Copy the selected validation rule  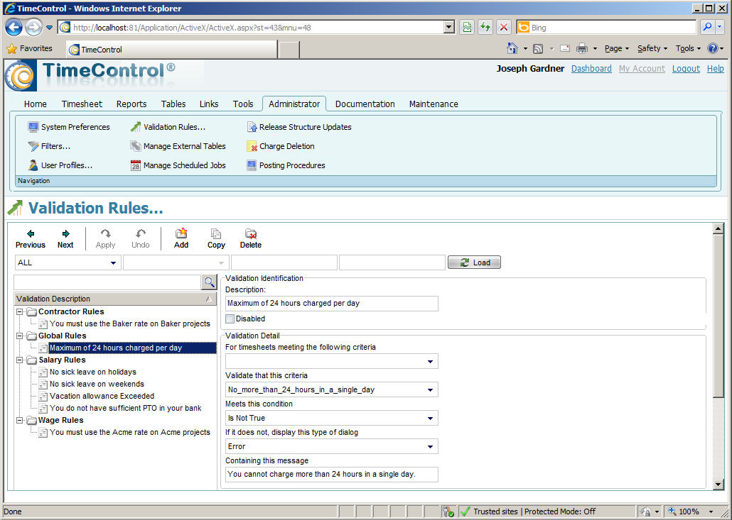[x=216, y=238]
